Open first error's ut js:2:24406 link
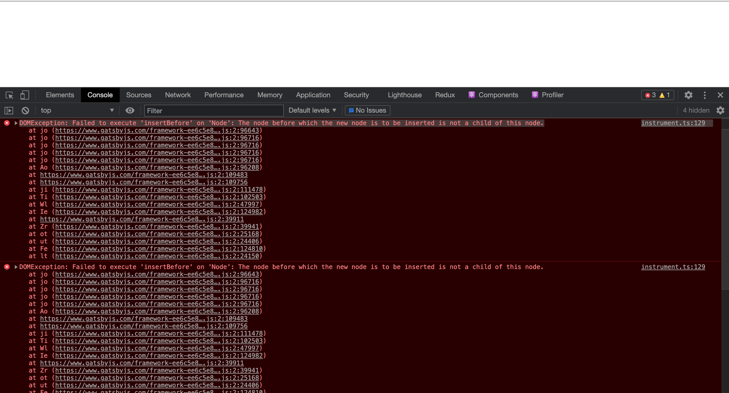The image size is (729, 393). coord(157,241)
